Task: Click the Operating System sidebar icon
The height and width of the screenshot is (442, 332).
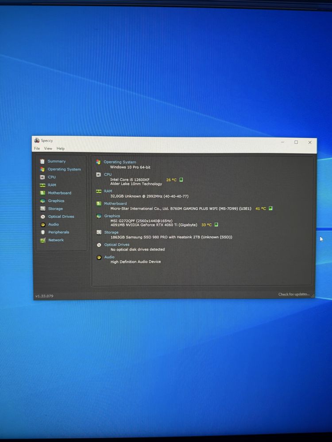Action: click(x=42, y=169)
